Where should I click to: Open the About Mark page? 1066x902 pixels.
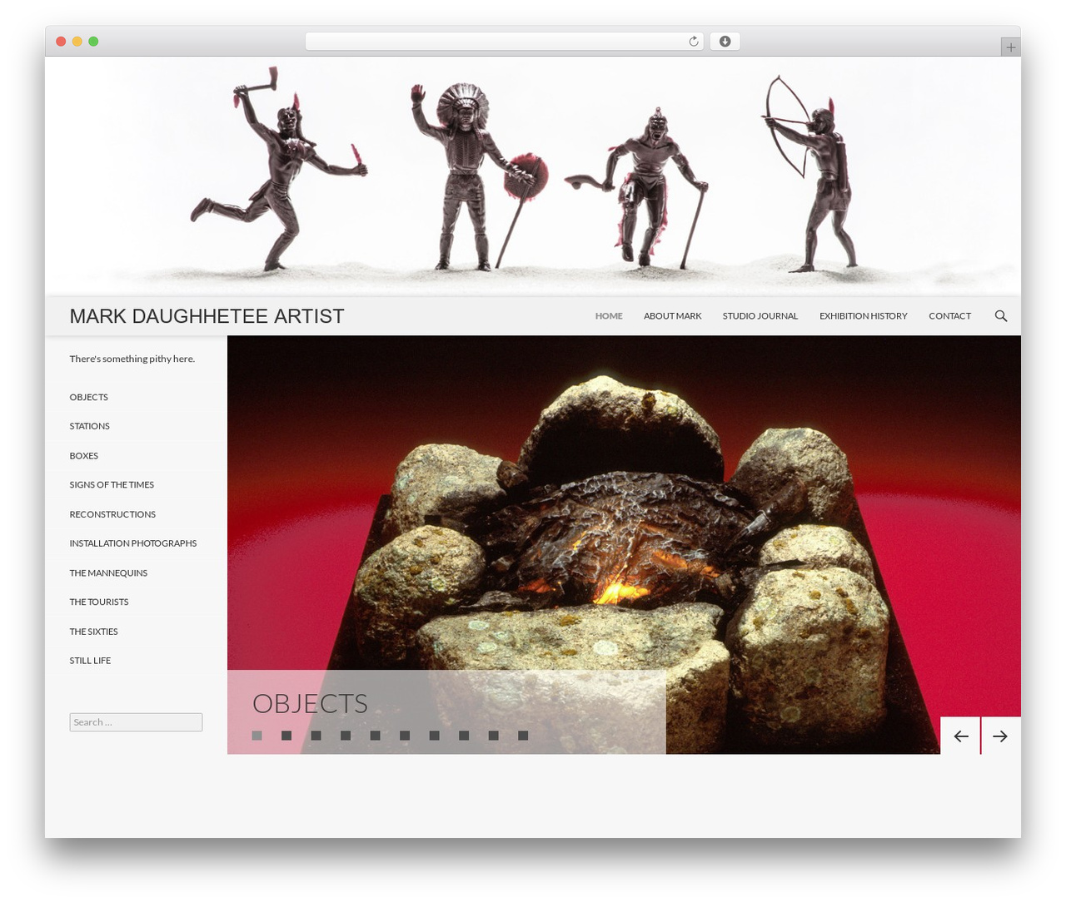point(672,316)
